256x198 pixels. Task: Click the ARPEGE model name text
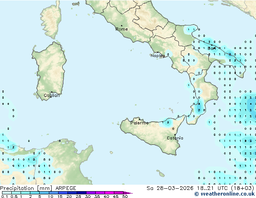pos(66,188)
